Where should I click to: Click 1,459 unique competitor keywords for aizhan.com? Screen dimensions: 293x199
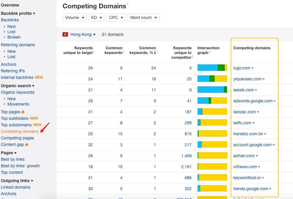point(186,156)
